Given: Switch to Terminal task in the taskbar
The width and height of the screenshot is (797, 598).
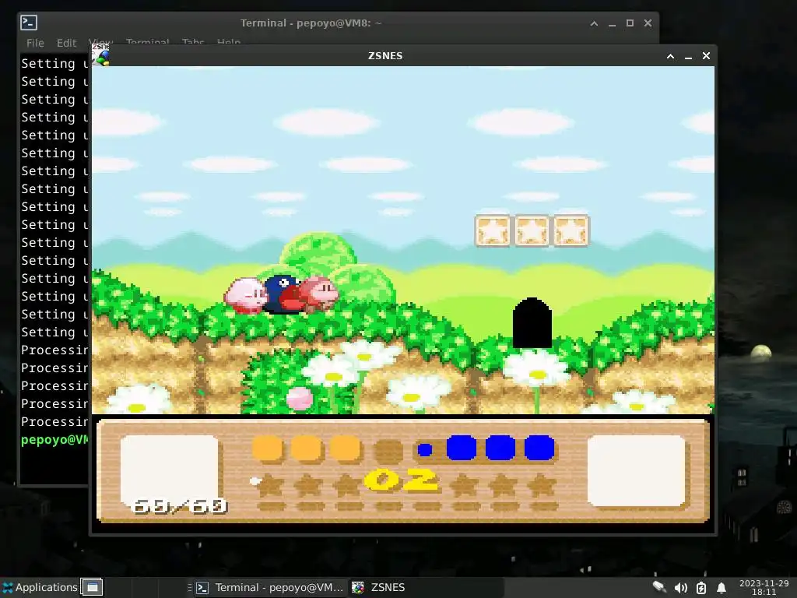Looking at the screenshot, I should tap(269, 587).
